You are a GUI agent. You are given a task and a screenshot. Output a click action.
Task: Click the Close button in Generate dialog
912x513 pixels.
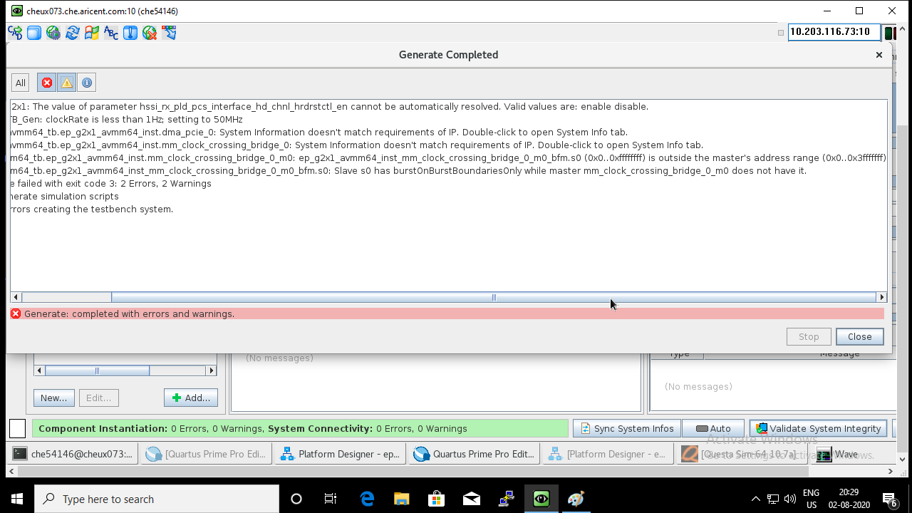[860, 336]
